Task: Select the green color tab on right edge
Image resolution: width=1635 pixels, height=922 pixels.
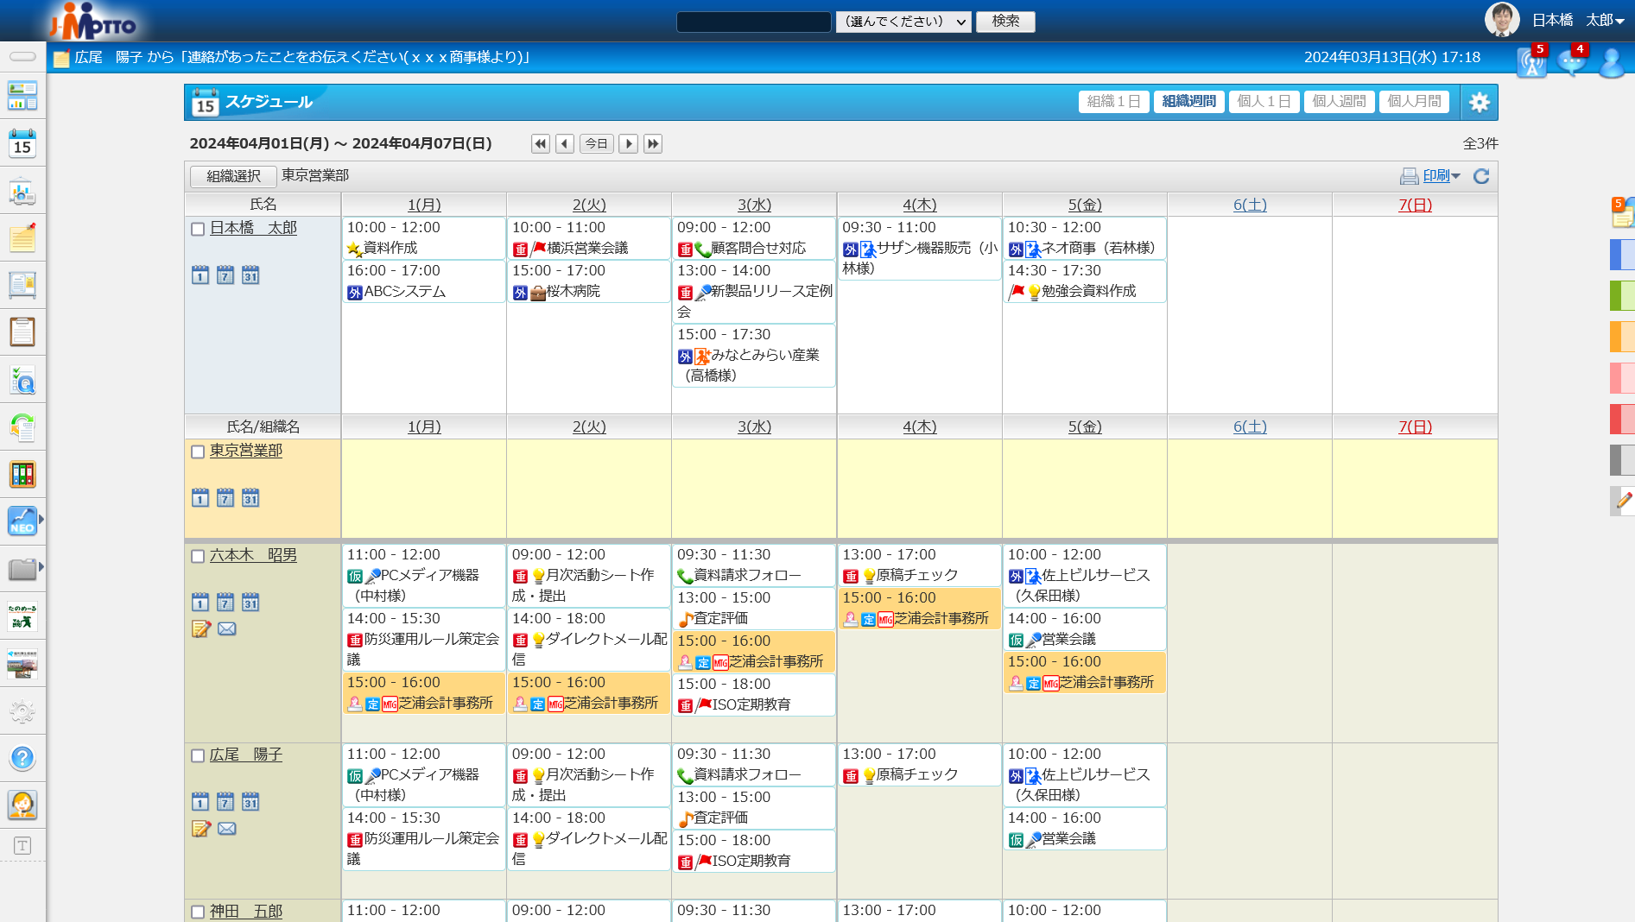Action: tap(1621, 295)
